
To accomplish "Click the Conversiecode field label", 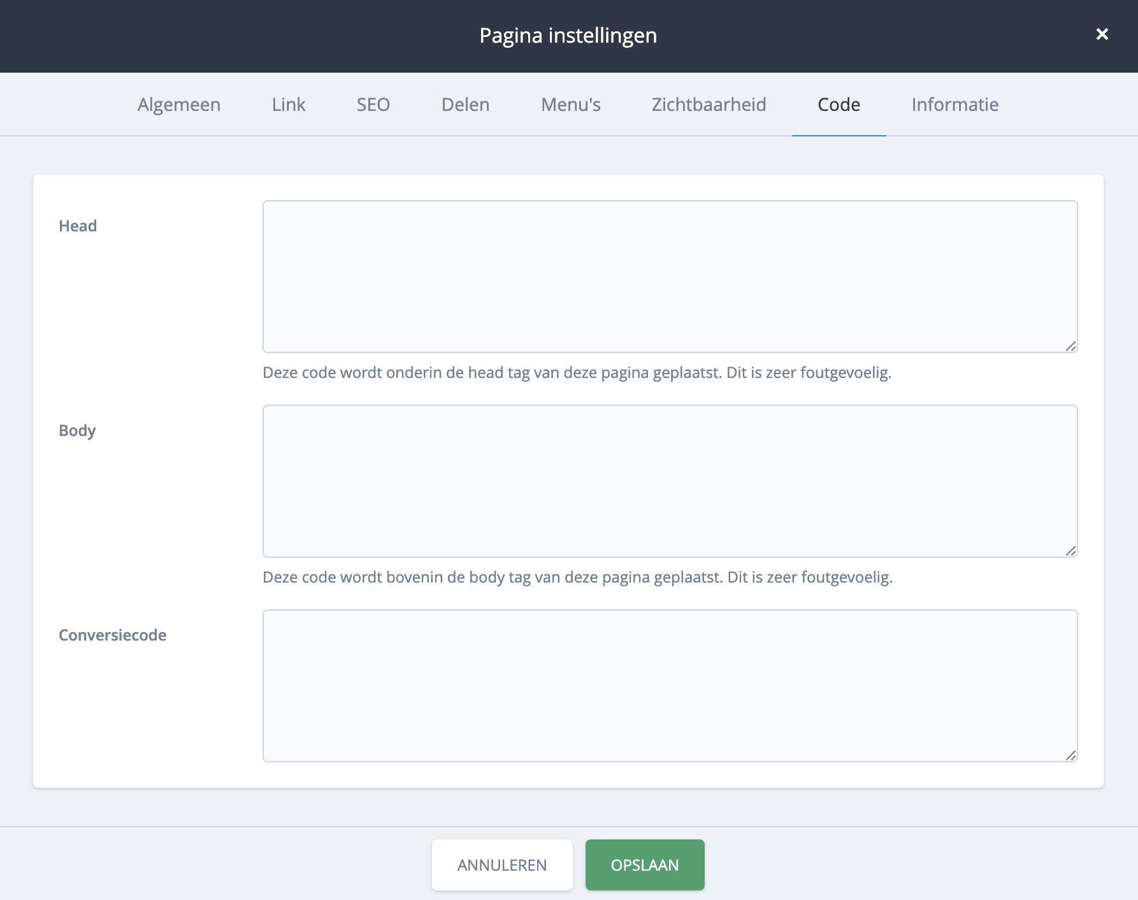I will click(112, 635).
